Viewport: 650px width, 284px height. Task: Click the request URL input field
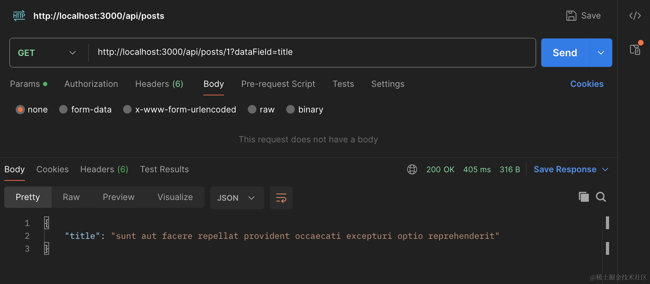tap(309, 52)
